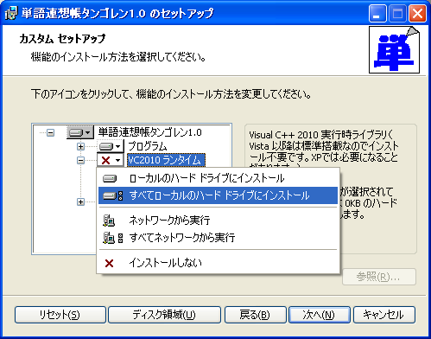The width and height of the screenshot is (431, 339).
Task: Click the 参照(R)... browse button
Action: click(x=379, y=277)
